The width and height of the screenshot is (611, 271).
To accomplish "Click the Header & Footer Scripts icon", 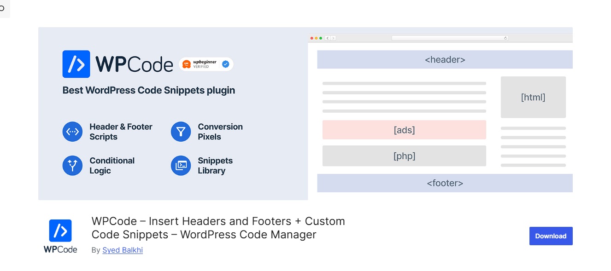I will [x=72, y=132].
